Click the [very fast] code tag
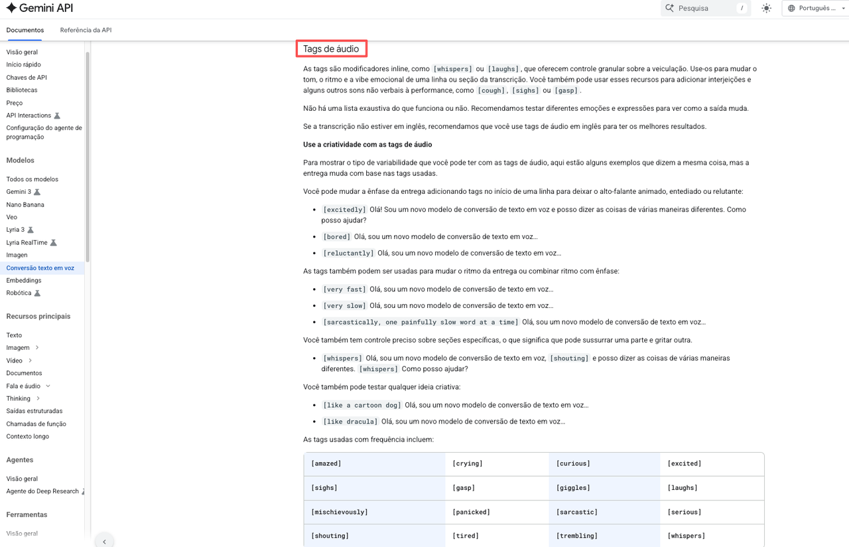This screenshot has height=547, width=849. 344,289
